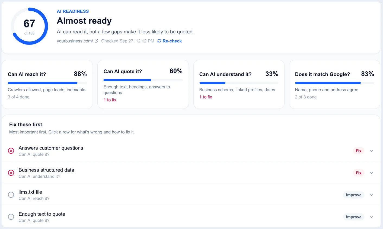Select the Answers customer questions row title
This screenshot has height=229, width=383.
51,148
